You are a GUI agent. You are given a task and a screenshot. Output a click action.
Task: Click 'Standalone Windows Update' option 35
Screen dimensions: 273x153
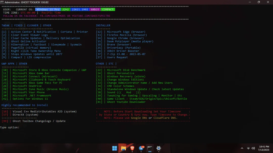point(140,89)
